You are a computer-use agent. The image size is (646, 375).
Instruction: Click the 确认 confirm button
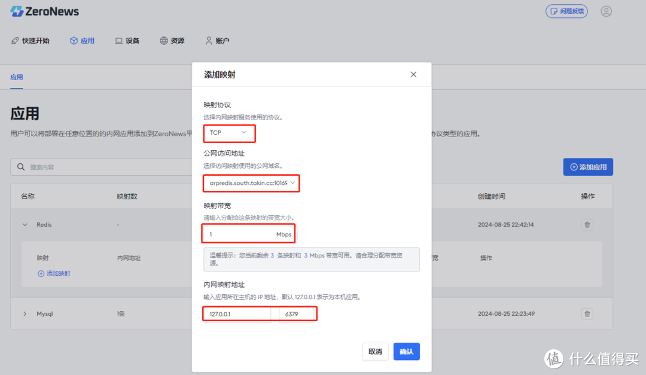406,351
